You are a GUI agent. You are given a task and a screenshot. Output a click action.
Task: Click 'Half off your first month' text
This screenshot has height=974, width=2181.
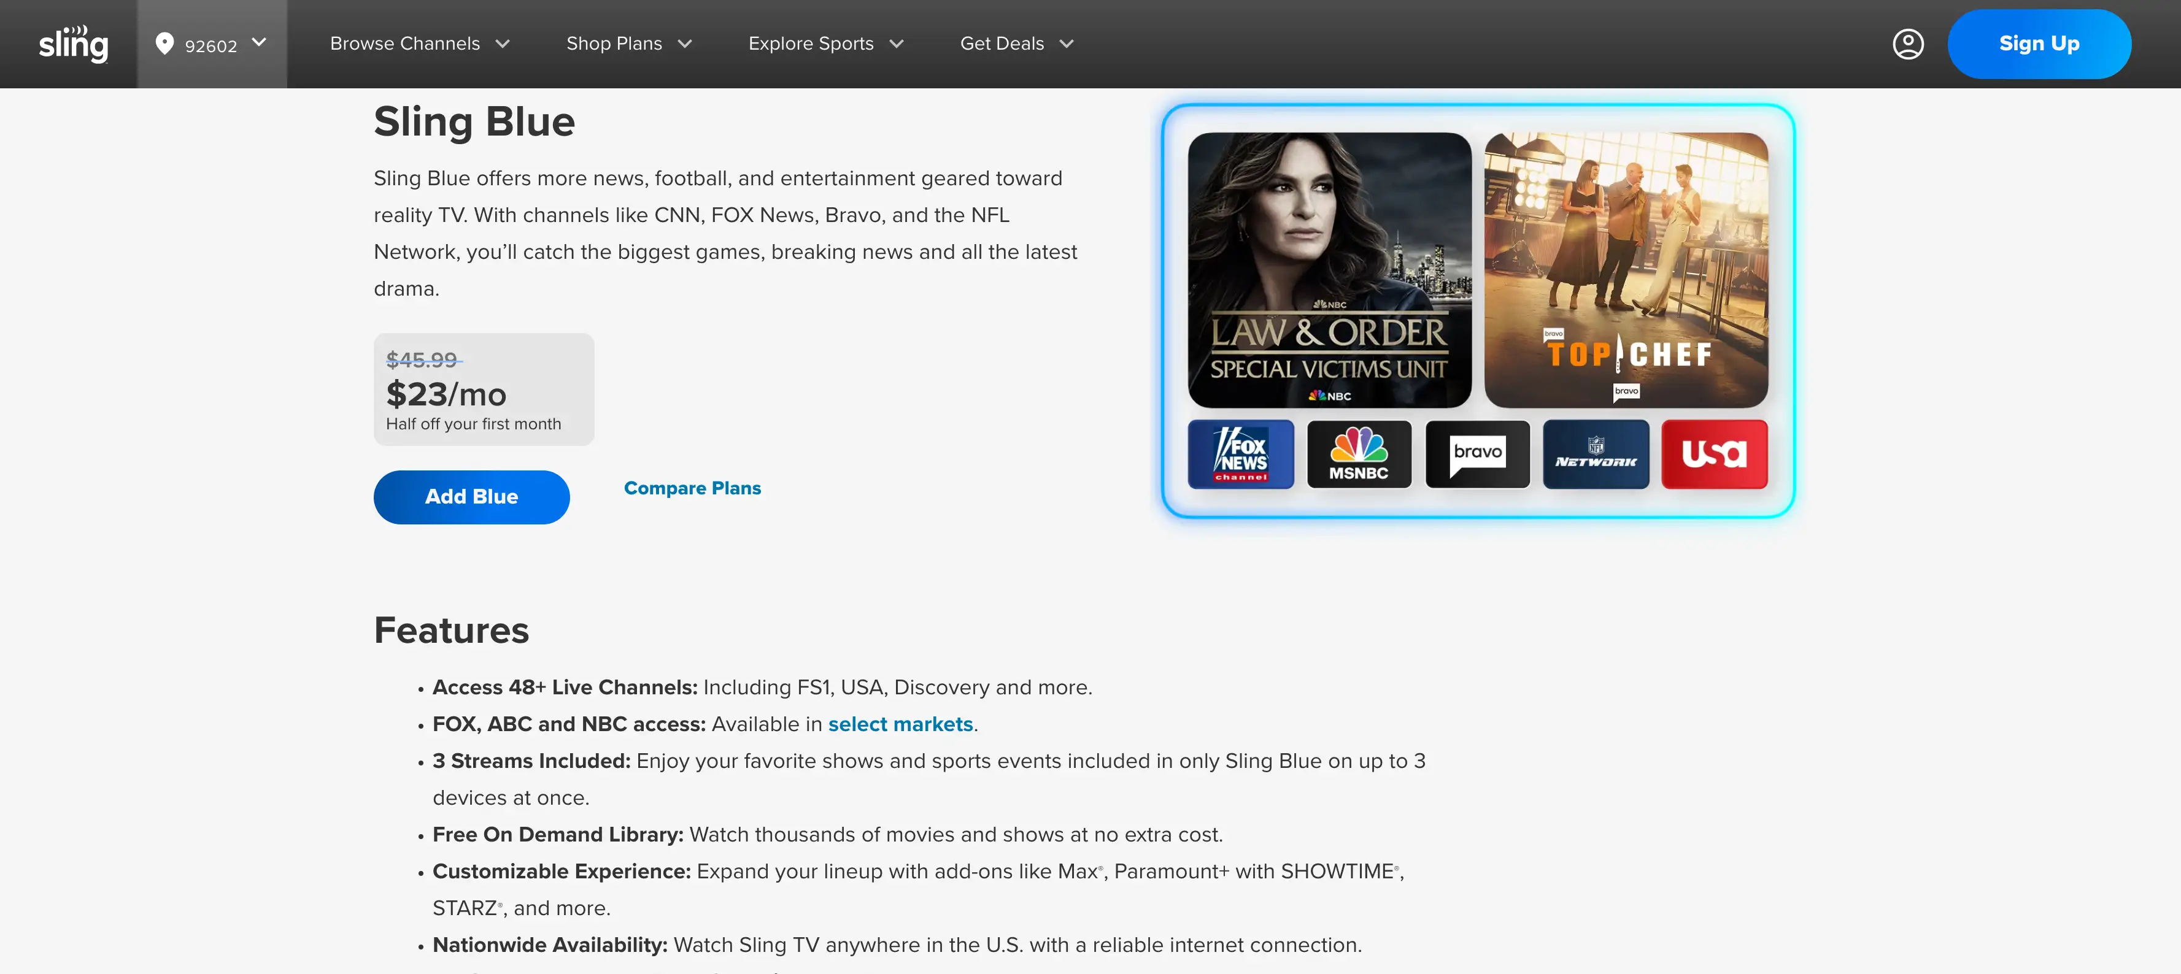click(473, 424)
